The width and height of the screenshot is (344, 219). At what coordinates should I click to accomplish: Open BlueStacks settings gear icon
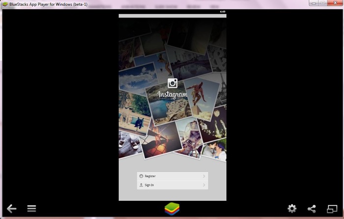[292, 209]
